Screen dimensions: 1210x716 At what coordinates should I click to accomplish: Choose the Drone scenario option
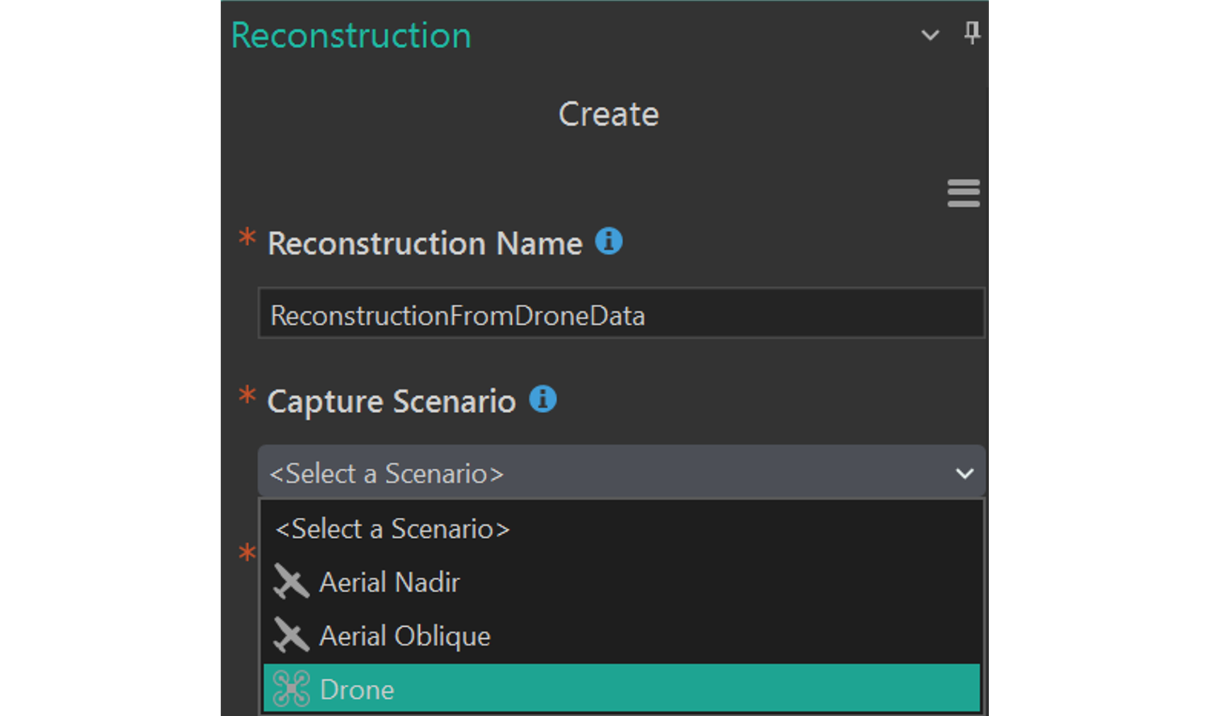[x=358, y=689]
